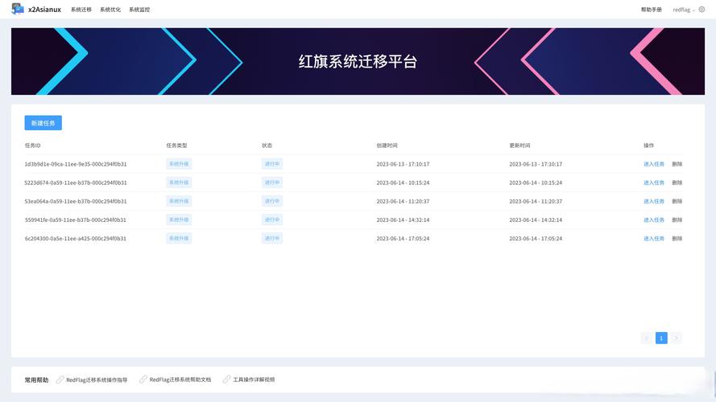Click the x2Asianux logo icon
The width and height of the screenshot is (716, 402).
18,9
